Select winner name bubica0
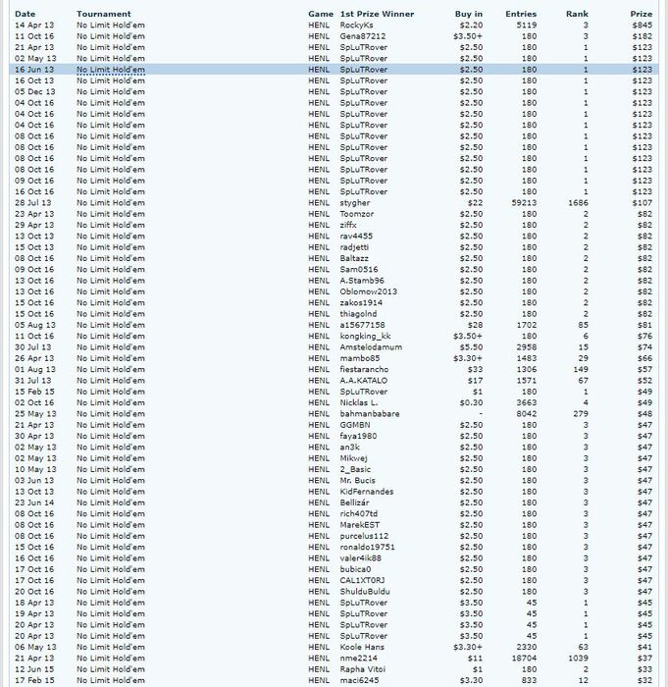The width and height of the screenshot is (668, 687). pos(355,569)
